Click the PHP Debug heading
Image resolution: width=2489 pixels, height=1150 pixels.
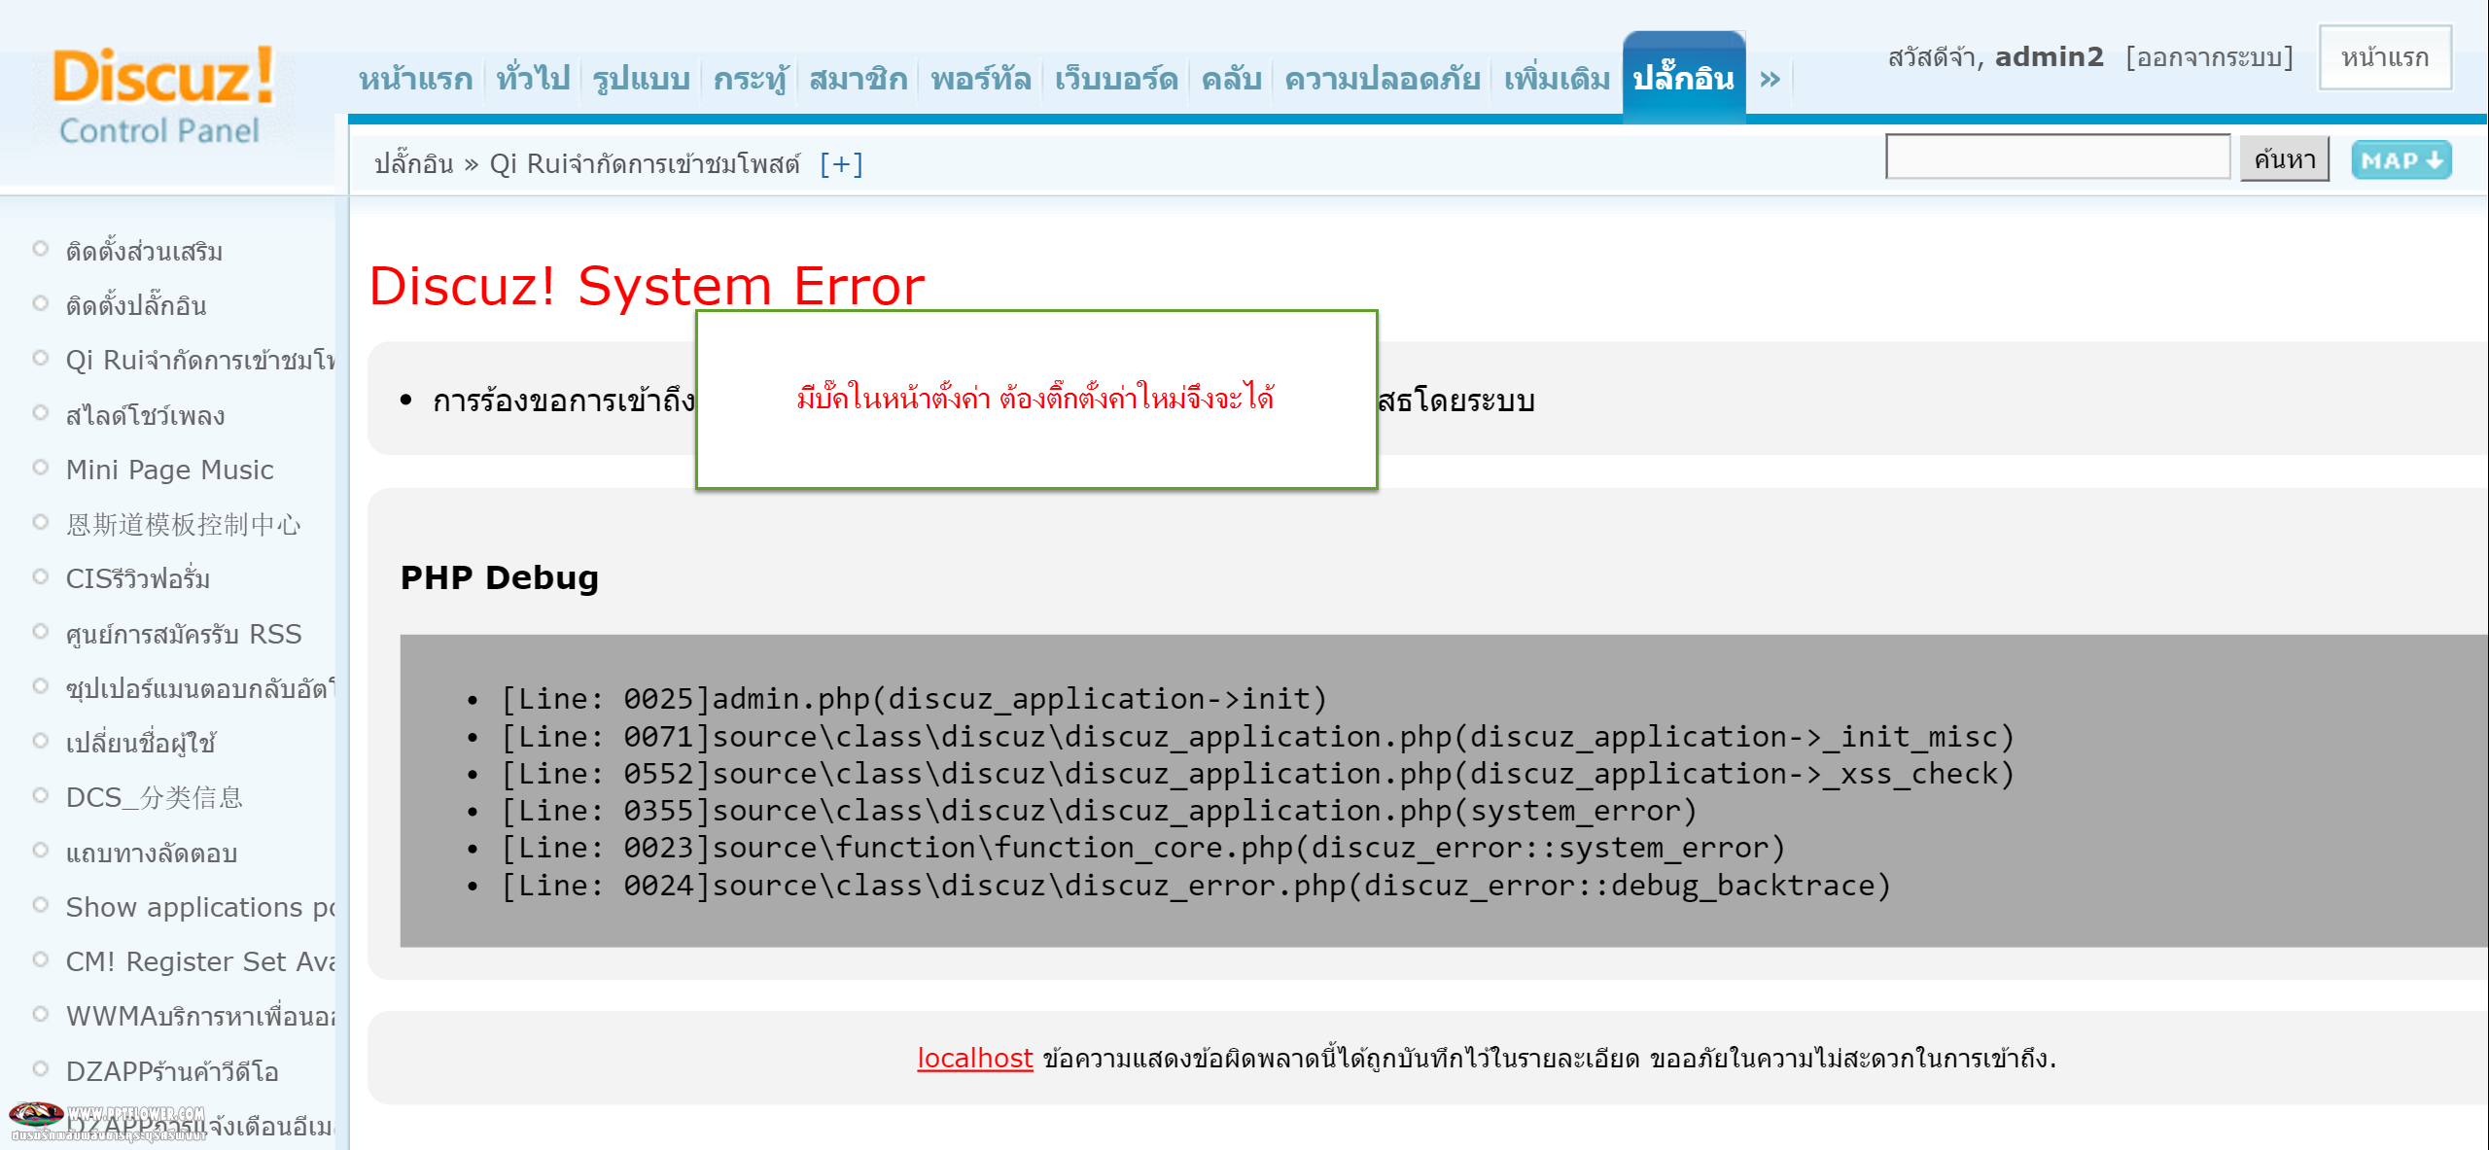[499, 577]
